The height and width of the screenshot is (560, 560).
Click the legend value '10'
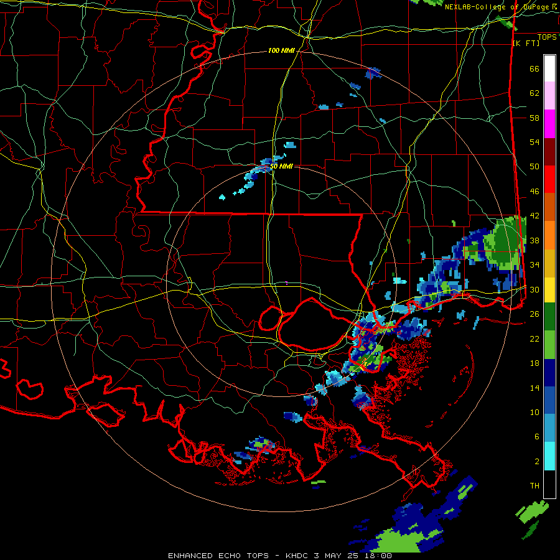pos(534,412)
